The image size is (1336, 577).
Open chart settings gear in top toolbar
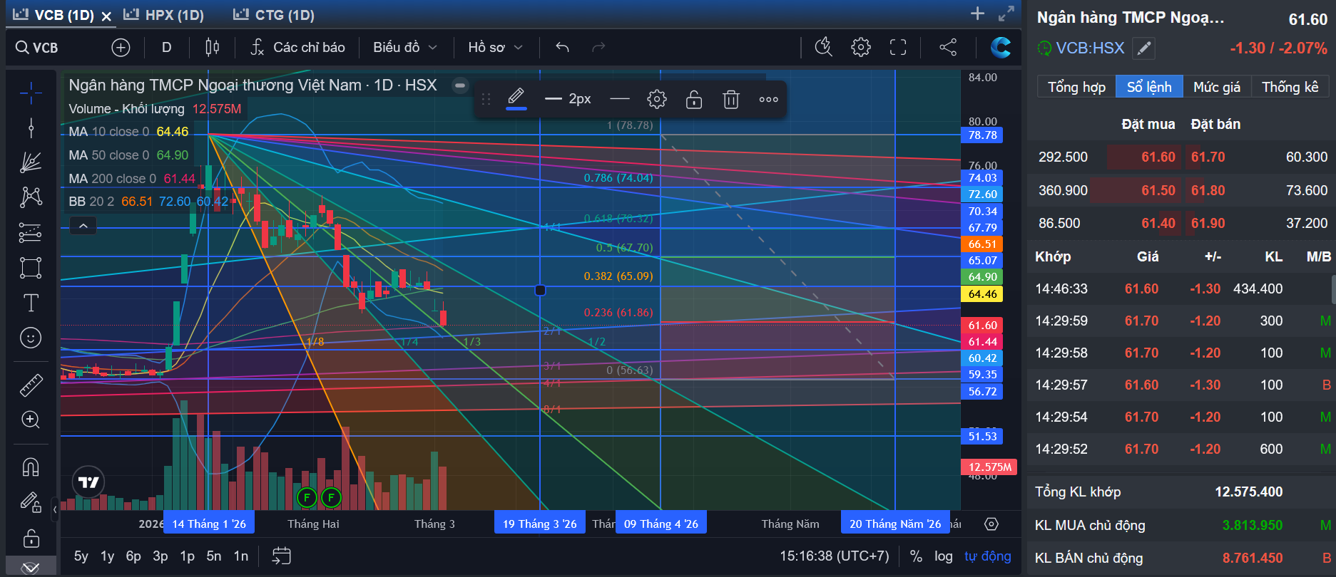click(861, 47)
